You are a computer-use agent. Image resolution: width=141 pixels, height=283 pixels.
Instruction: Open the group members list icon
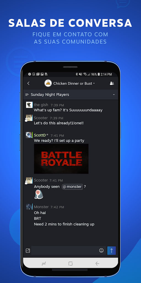point(112,83)
